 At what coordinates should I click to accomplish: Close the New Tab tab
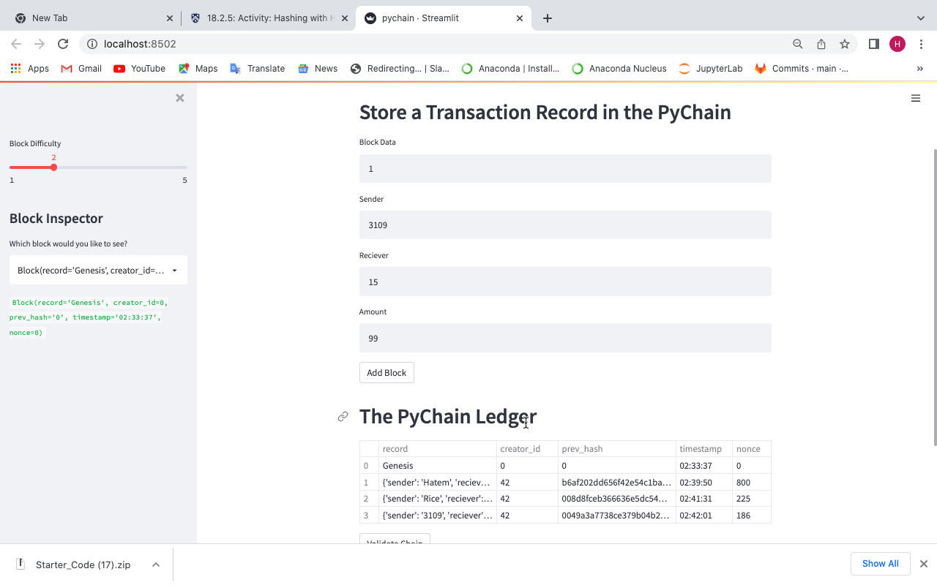[170, 18]
